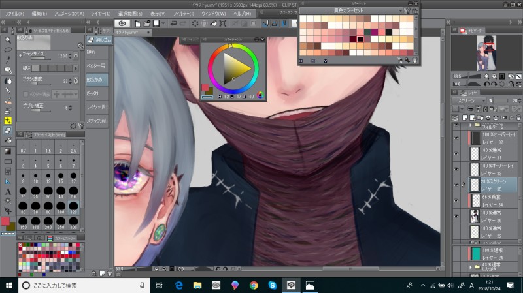
Task: Redo the undone action
Action: [183, 23]
